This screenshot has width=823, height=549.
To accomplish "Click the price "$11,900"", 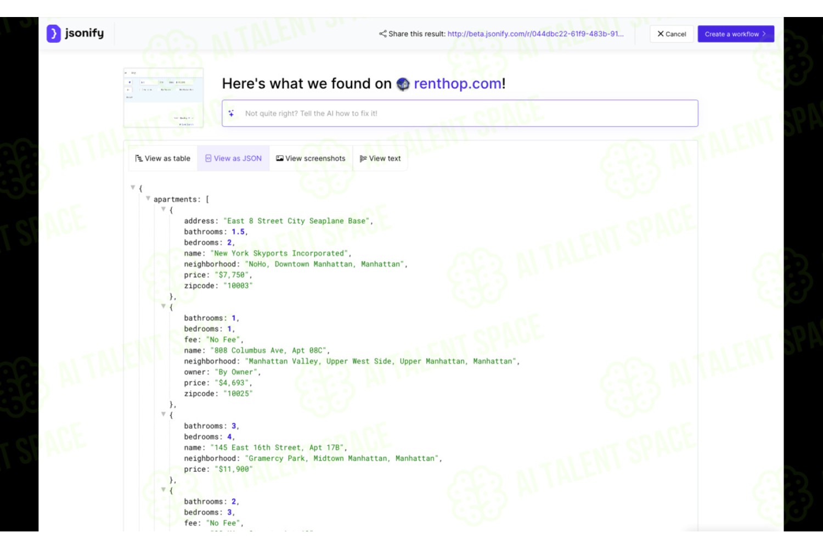I will click(234, 469).
